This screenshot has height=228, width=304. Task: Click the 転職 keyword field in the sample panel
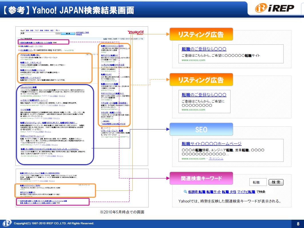258,182
